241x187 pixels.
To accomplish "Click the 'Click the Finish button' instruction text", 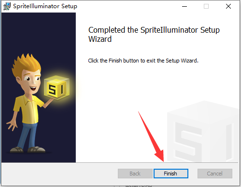I will point(143,61).
